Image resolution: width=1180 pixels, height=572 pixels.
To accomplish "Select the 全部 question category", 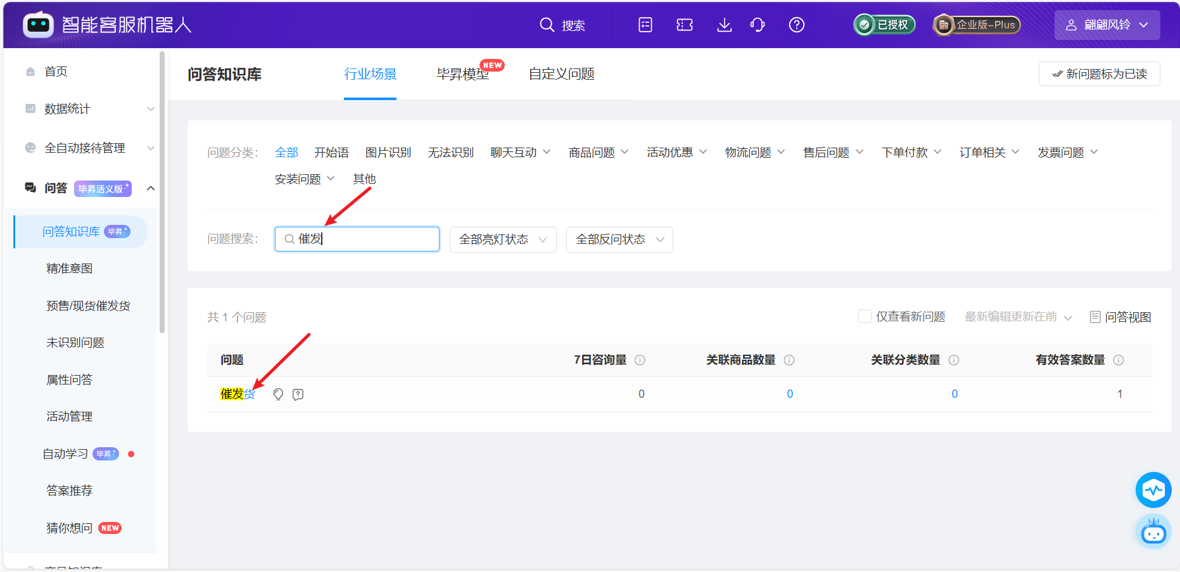I will (286, 153).
